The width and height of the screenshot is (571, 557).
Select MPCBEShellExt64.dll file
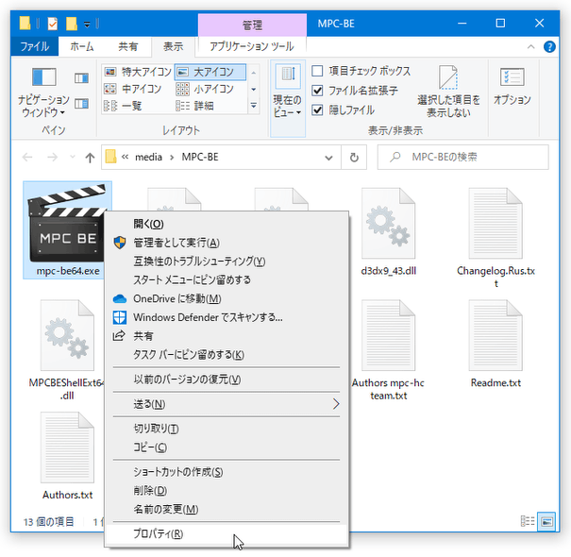click(x=67, y=349)
